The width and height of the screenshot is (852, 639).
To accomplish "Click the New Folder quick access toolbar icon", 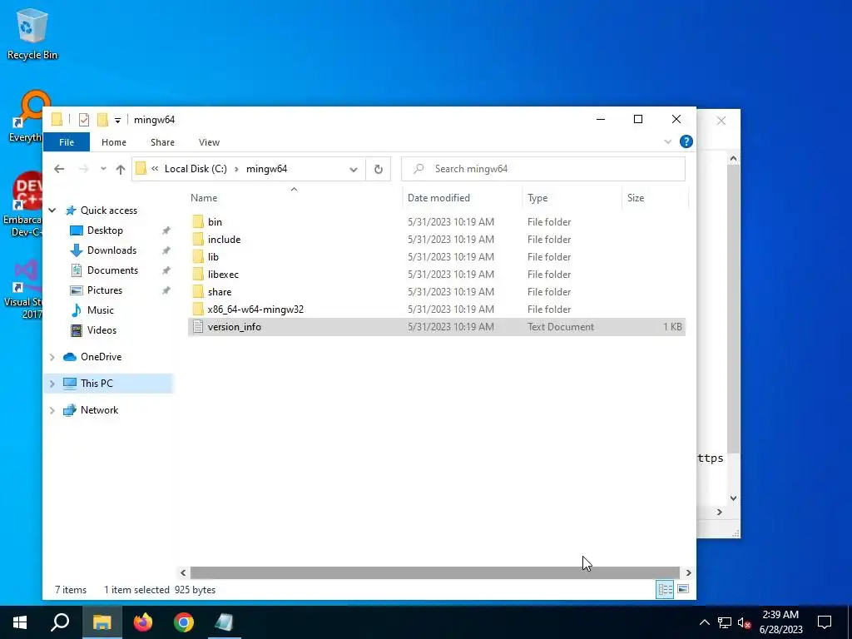I will click(x=102, y=120).
